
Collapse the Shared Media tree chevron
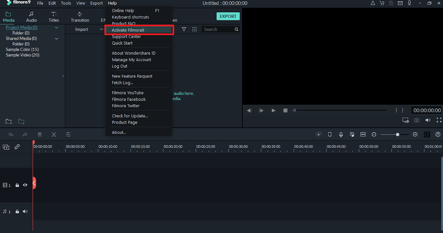56,38
